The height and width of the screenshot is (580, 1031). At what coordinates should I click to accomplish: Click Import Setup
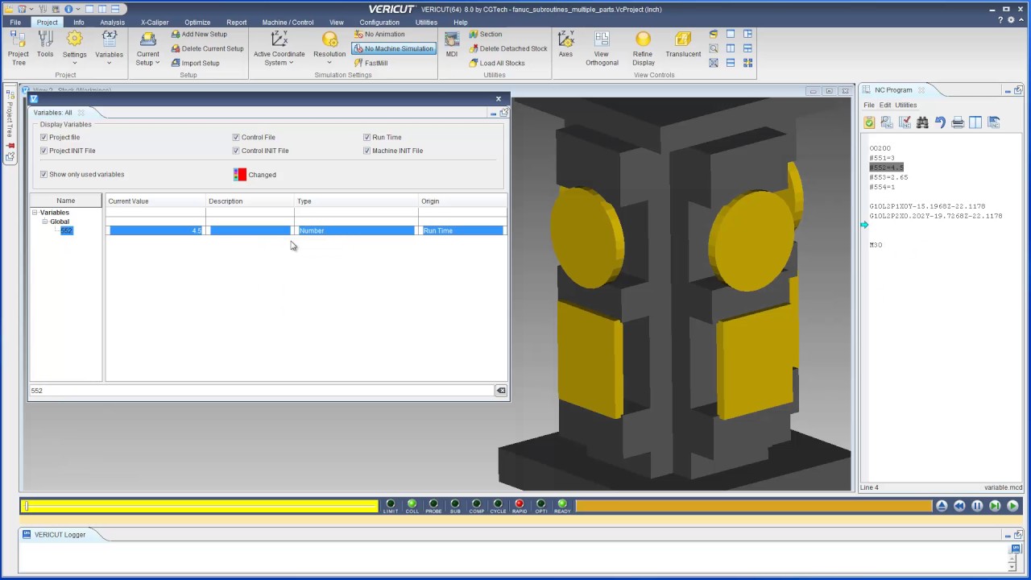tap(195, 63)
